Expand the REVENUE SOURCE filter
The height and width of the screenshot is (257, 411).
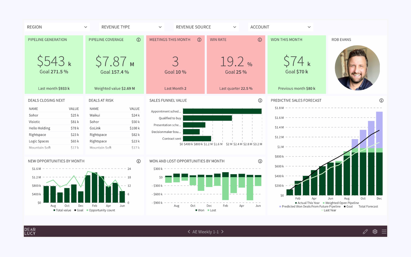(206, 27)
